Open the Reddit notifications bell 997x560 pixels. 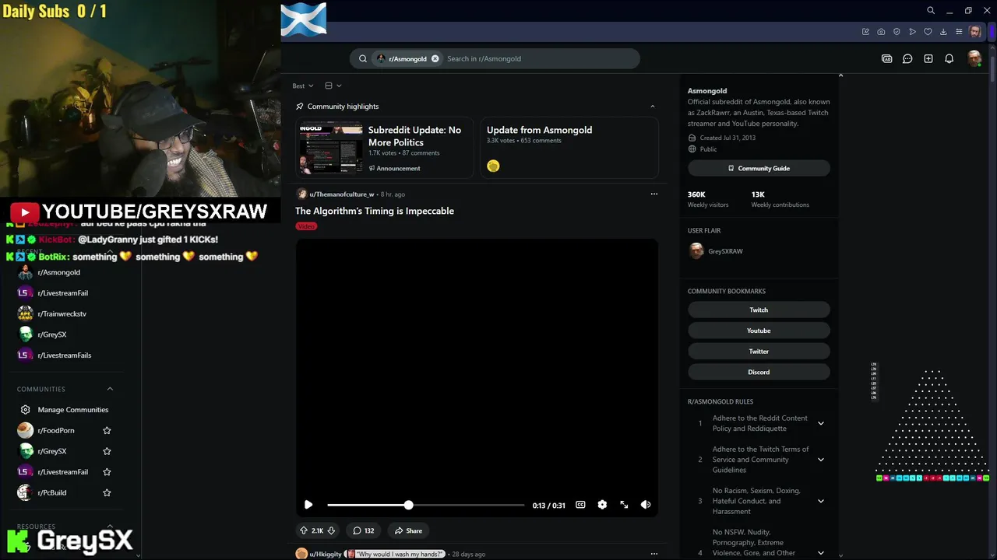pyautogui.click(x=949, y=58)
